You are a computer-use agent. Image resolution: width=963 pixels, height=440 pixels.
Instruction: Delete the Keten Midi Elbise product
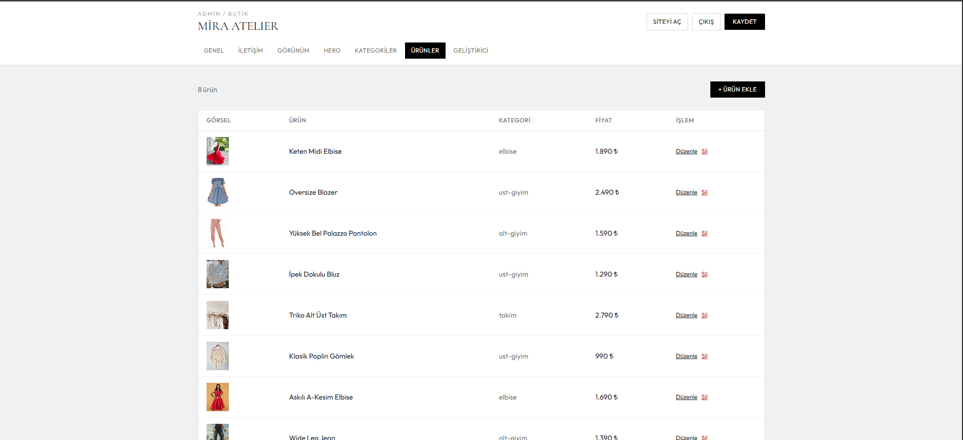pyautogui.click(x=704, y=151)
